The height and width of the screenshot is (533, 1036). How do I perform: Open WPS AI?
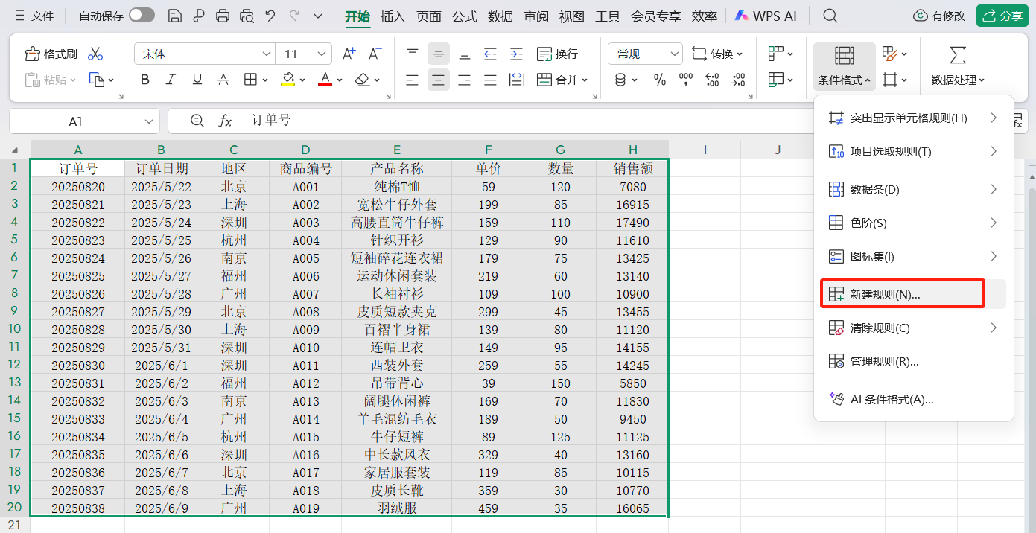(x=766, y=16)
